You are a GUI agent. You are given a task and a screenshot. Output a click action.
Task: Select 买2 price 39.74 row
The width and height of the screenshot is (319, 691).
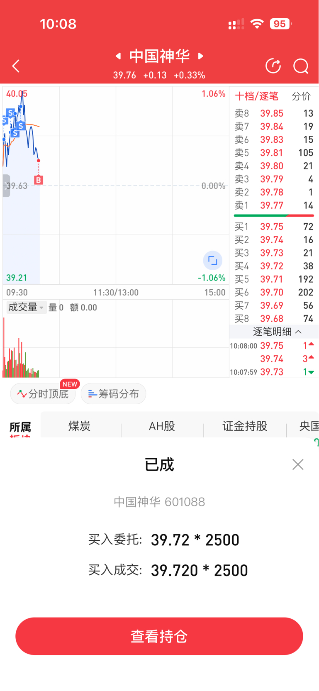click(x=274, y=240)
